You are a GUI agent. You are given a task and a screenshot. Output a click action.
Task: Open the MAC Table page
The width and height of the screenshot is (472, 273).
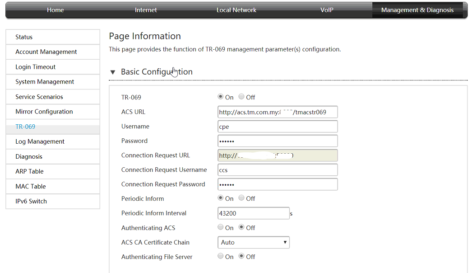tap(52, 186)
